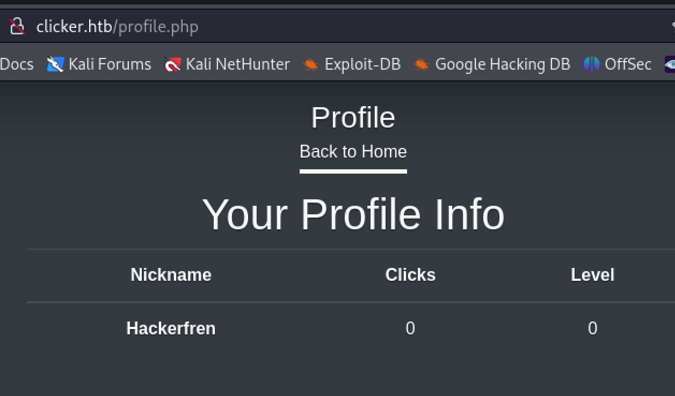Click the Kali NetHunter bookmark text label
Viewport: 675px width, 396px height.
pos(237,64)
